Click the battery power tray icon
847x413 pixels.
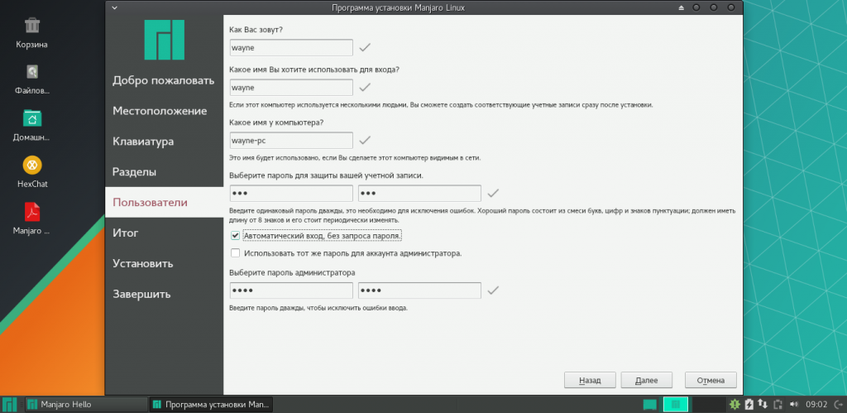pos(749,405)
